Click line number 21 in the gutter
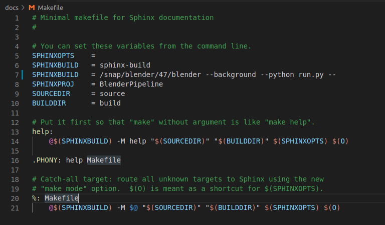The width and height of the screenshot is (385, 225). pos(15,208)
